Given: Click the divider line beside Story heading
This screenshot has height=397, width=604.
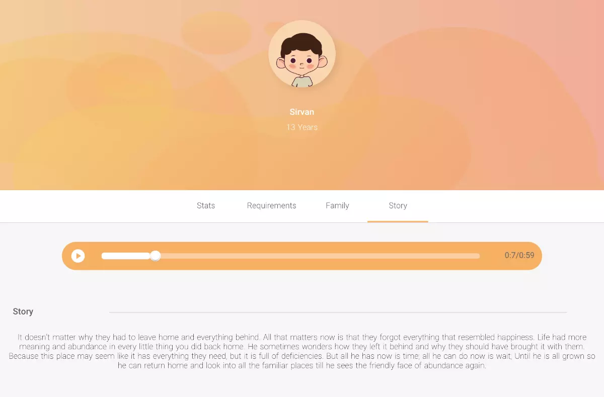Looking at the screenshot, I should click(x=338, y=312).
